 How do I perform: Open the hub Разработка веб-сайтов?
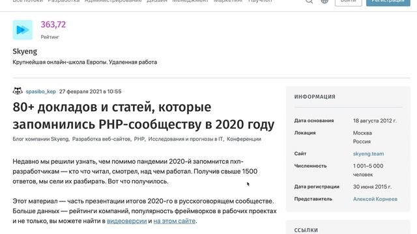(x=101, y=139)
